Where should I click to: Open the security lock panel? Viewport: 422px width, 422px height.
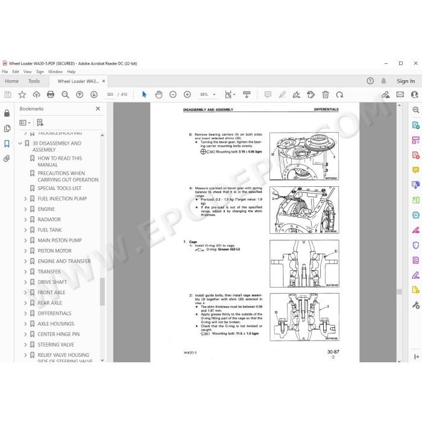(x=7, y=113)
